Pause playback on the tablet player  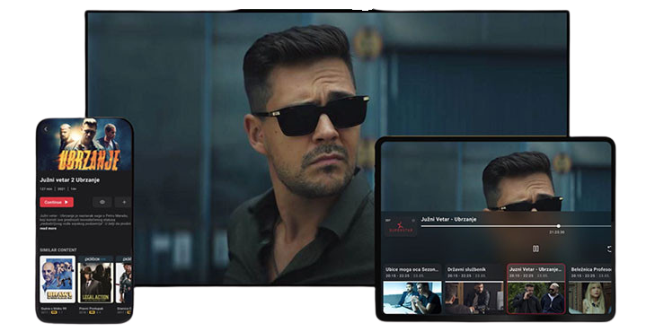536,249
